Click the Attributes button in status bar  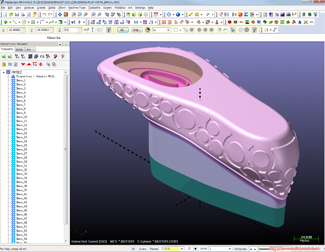[x=240, y=249]
